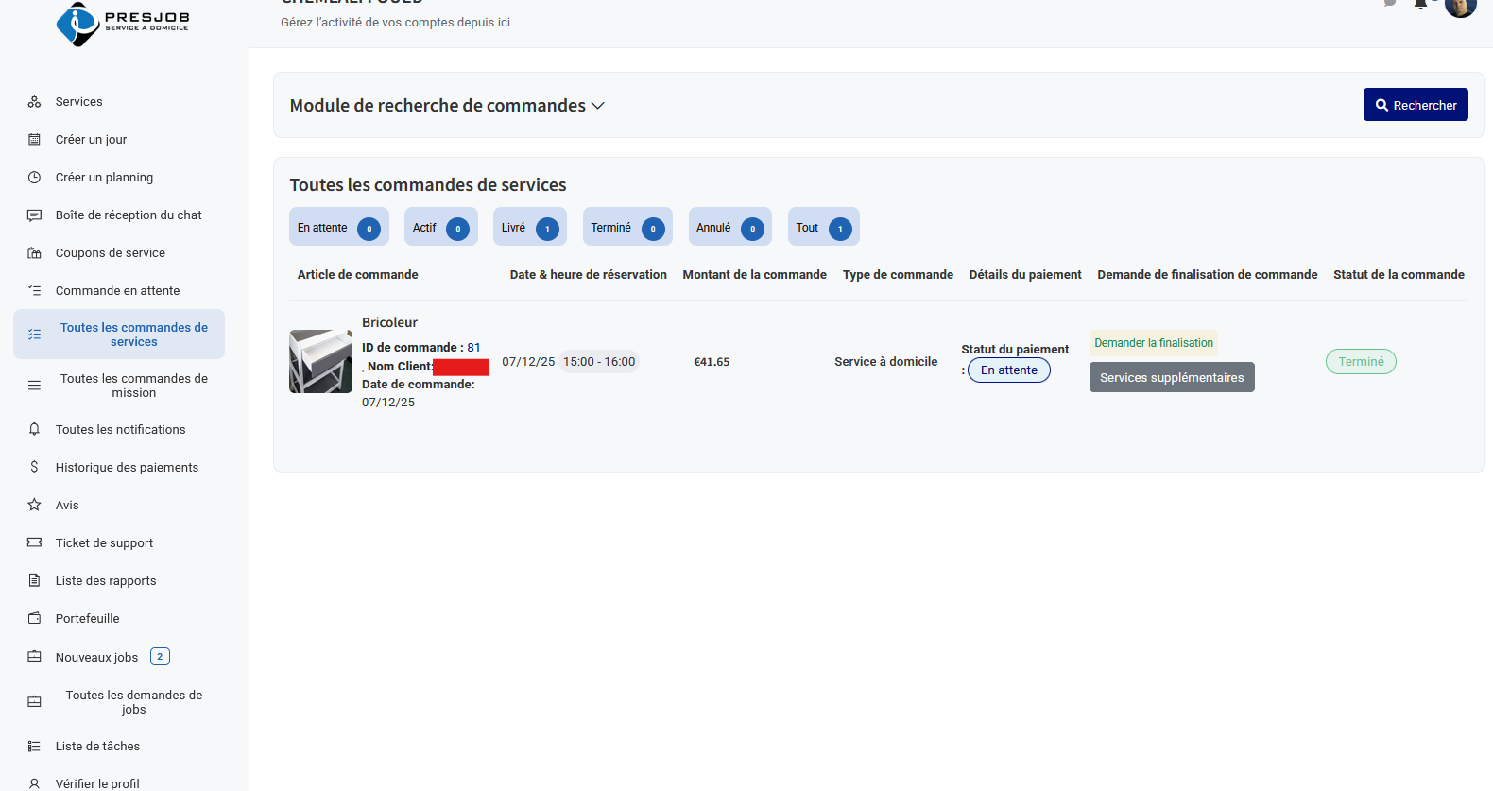Open Commande en attente
Image resolution: width=1493 pixels, height=791 pixels.
[117, 291]
